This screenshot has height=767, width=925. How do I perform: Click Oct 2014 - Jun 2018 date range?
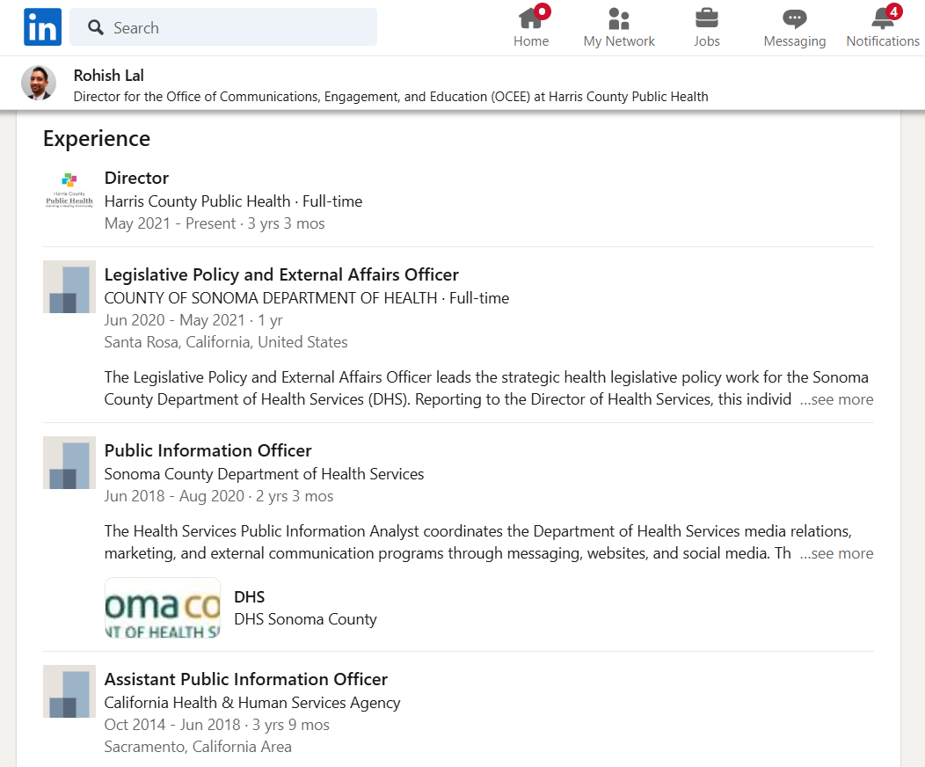[172, 725]
